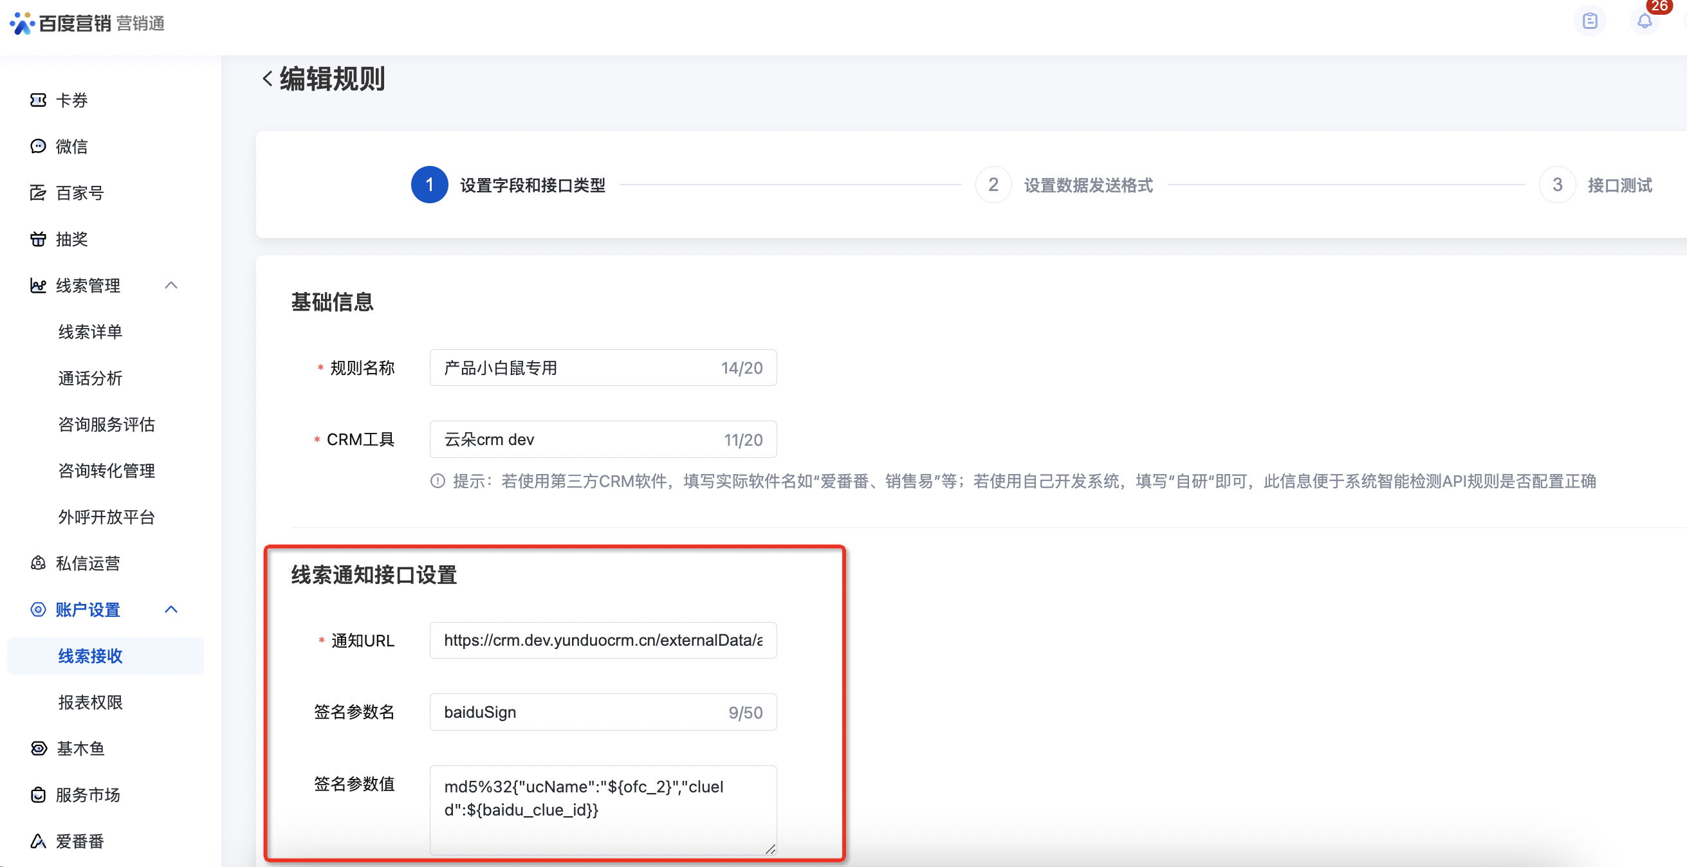Viewport: 1687px width, 867px height.
Task: Focus the 签名参数名 baiduSign field
Action: (576, 713)
